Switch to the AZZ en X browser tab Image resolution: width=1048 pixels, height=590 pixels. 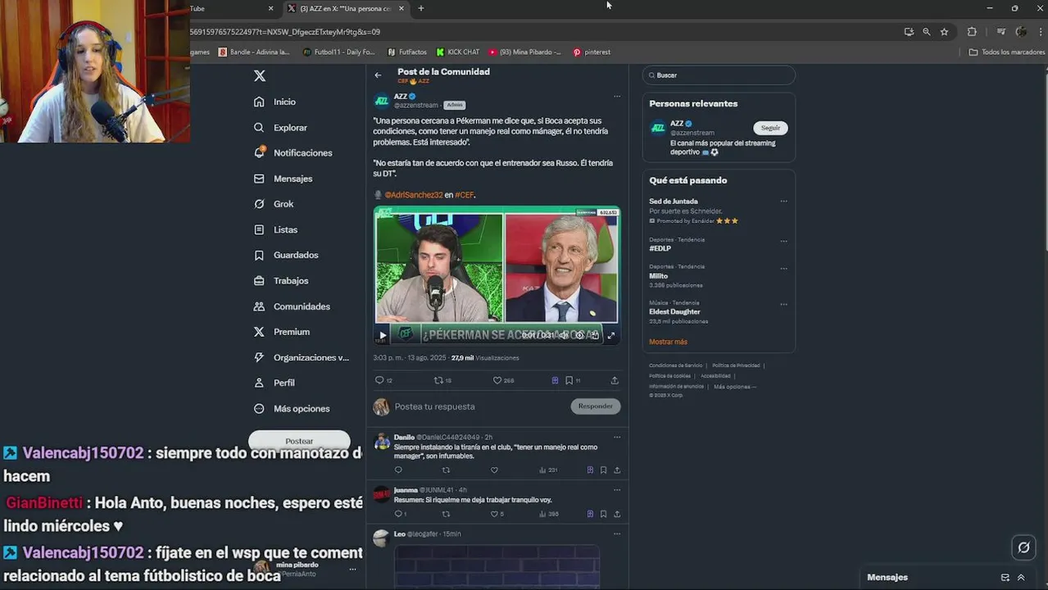[x=347, y=8]
